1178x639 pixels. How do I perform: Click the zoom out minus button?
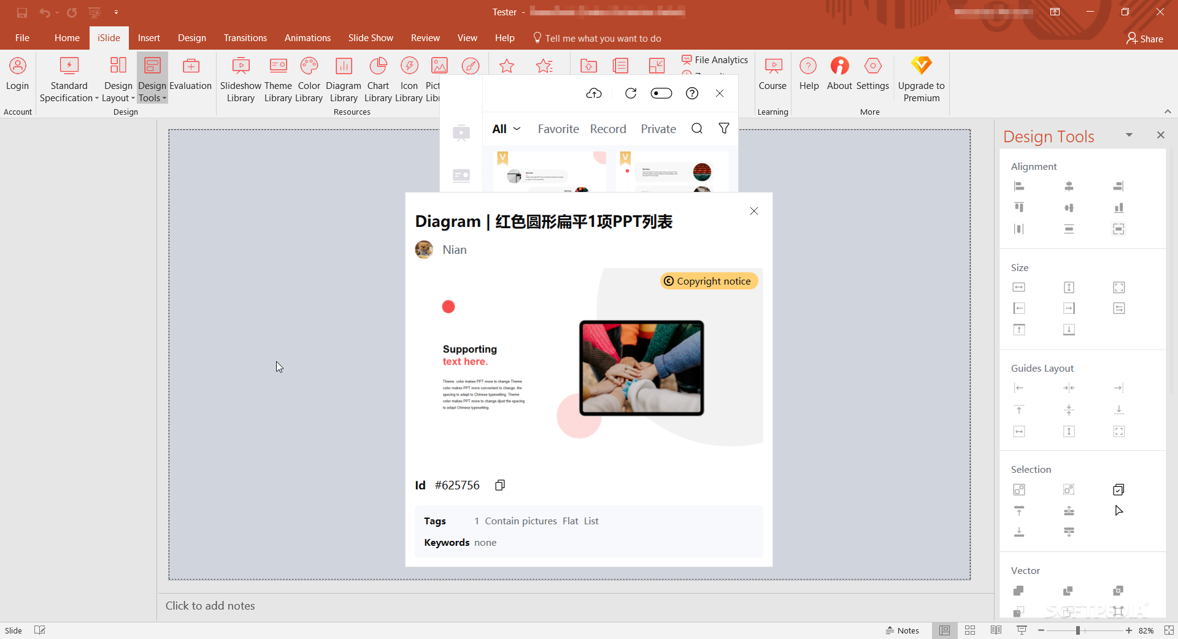(1041, 630)
